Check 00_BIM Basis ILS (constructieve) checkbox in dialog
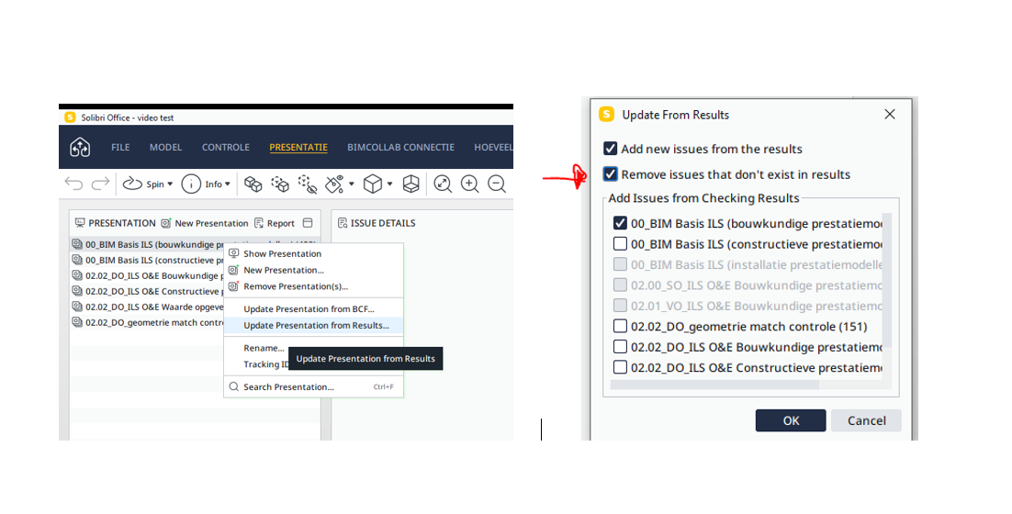Viewport: 1012px width, 514px height. [620, 244]
